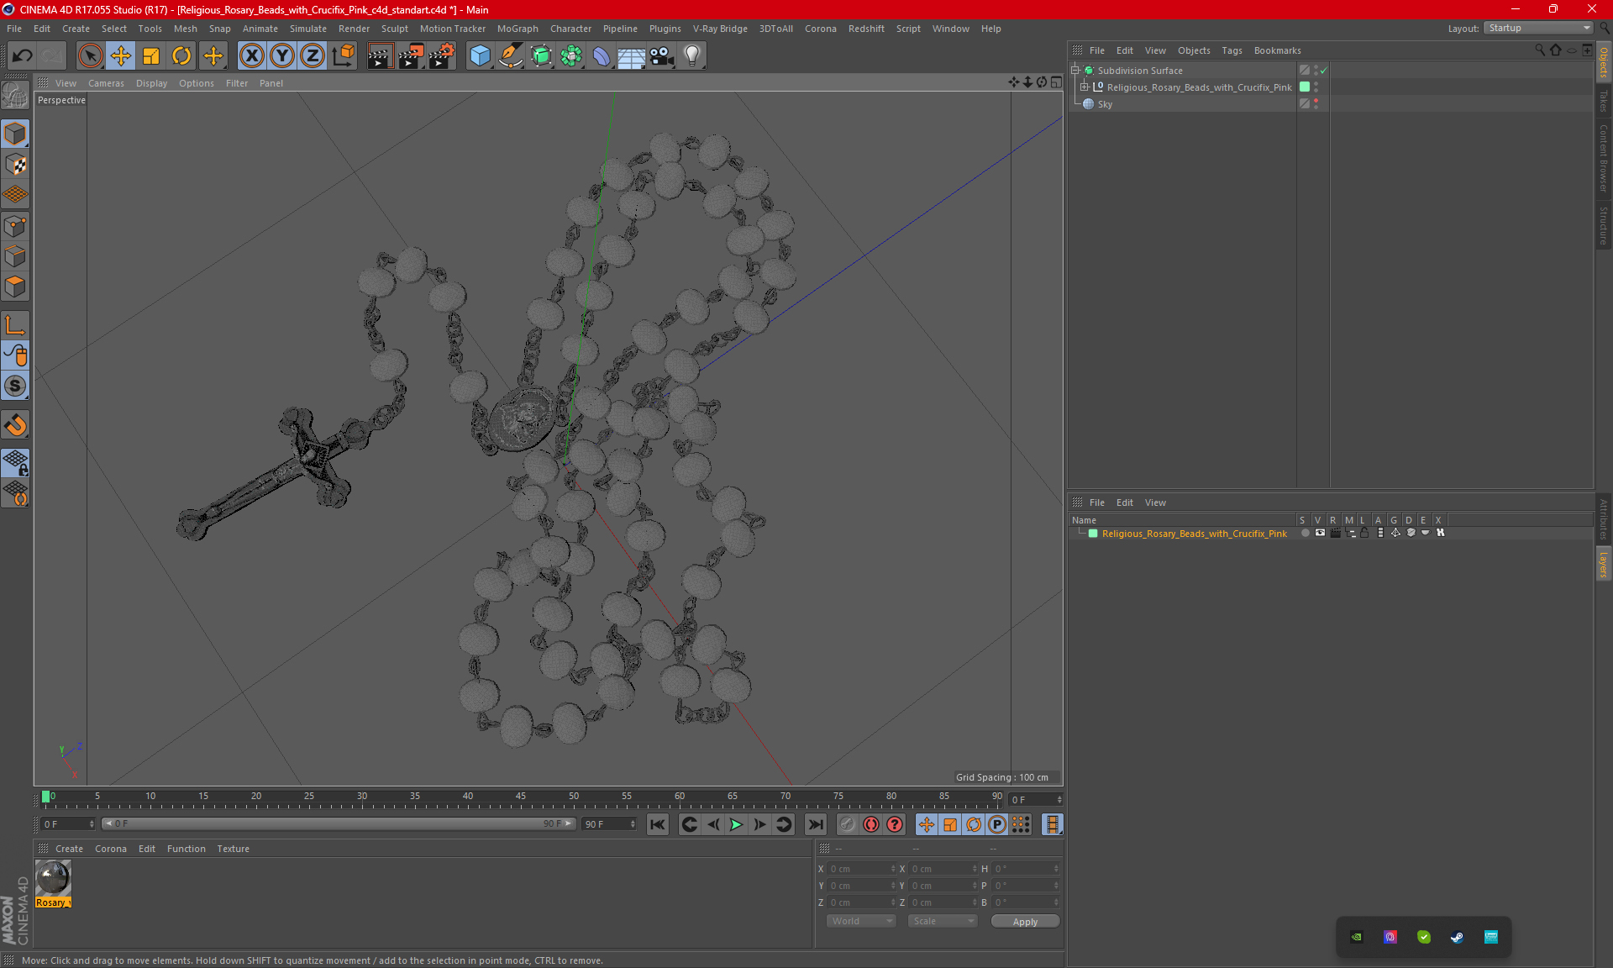Click the Undo arrow icon
1613x968 pixels.
[x=22, y=56]
